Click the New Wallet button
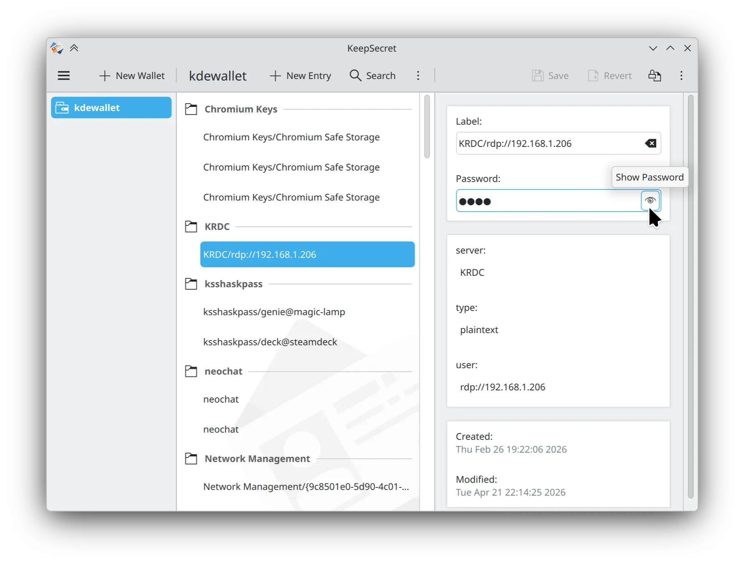The width and height of the screenshot is (744, 566). click(132, 76)
